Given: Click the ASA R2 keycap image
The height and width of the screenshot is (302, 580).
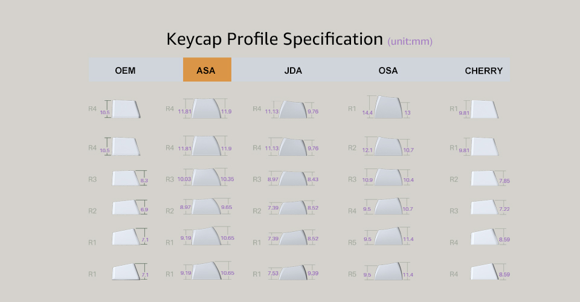Looking at the screenshot, I should click(x=207, y=207).
